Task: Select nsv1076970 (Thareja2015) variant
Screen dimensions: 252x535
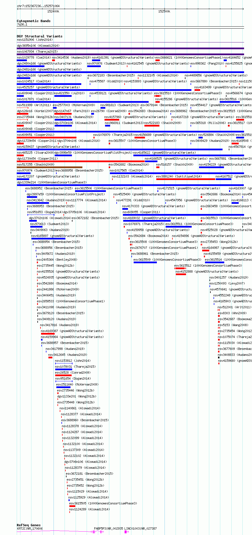Action: click(114, 135)
